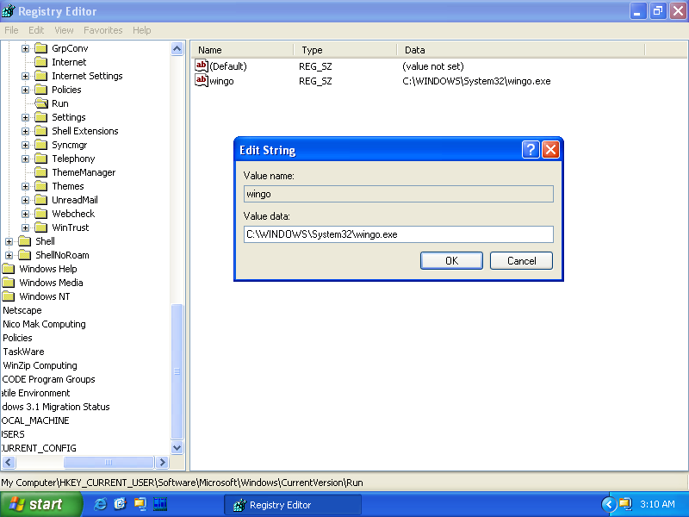Screen dimensions: 689x517
Task: Click the Shell Extensions folder icon
Action: (40, 131)
